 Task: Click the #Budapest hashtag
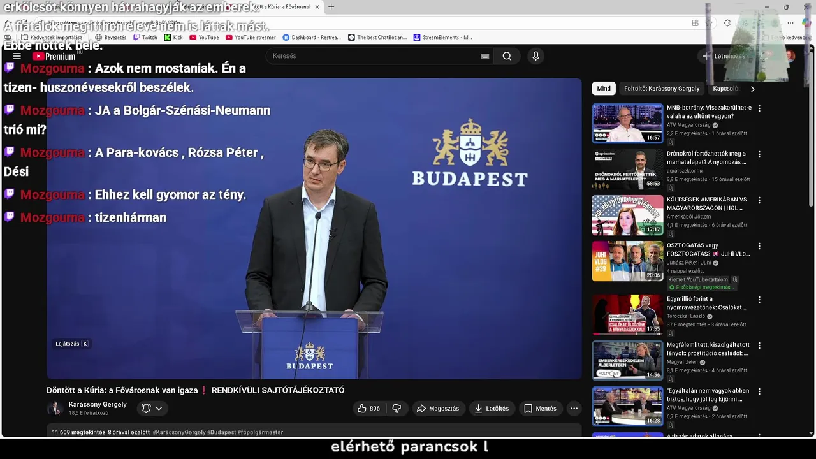221,432
